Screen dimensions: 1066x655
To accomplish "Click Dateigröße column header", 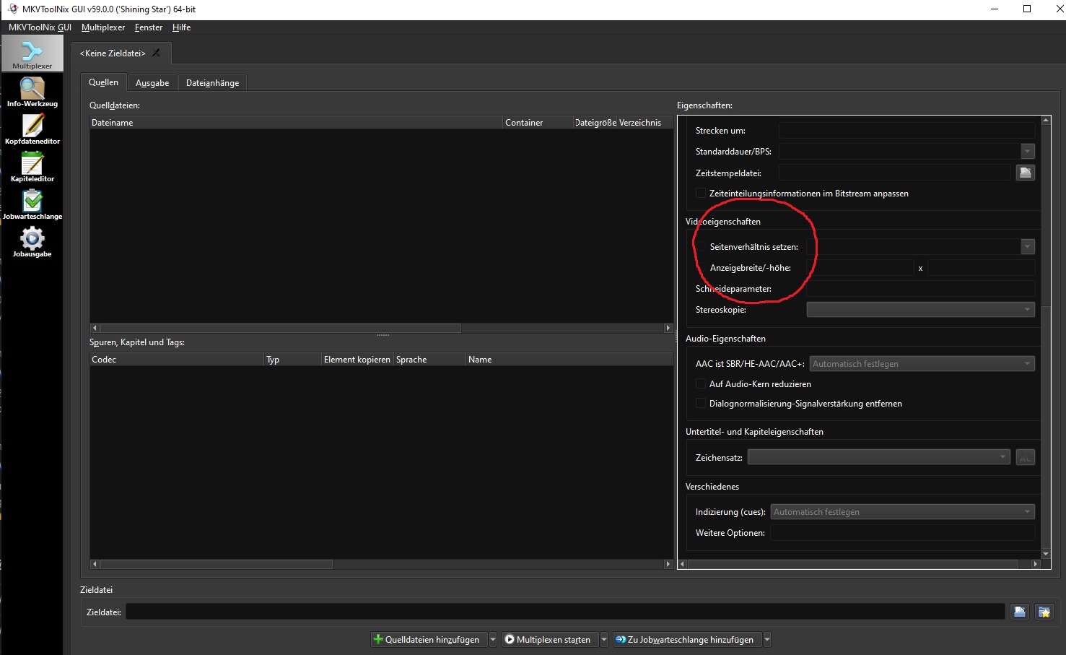I will (595, 123).
